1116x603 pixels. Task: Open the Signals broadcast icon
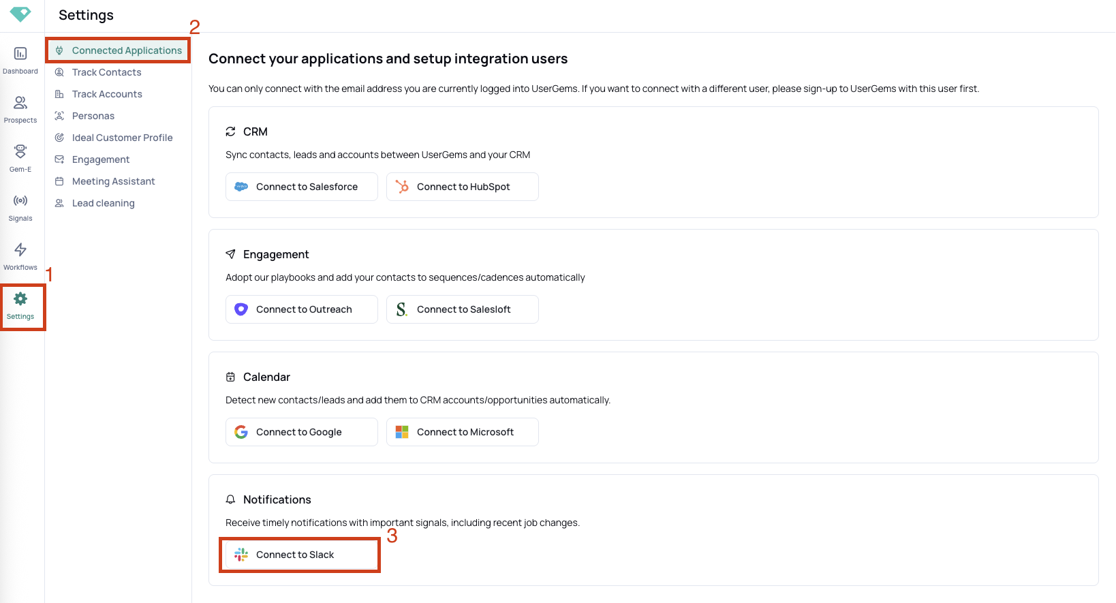coord(20,200)
